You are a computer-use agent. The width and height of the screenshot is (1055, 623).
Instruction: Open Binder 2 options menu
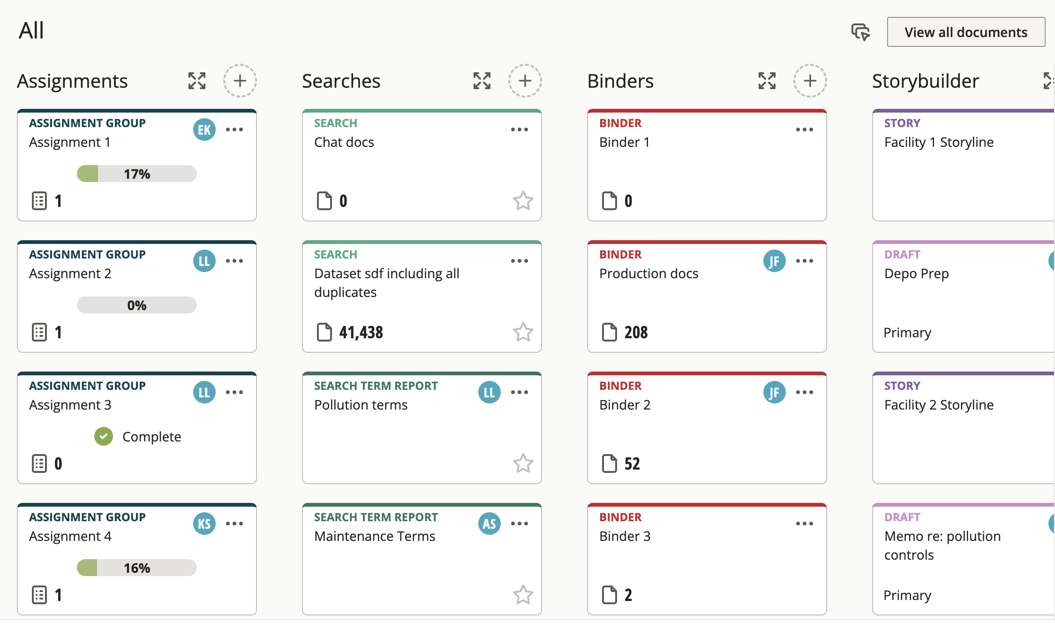(805, 392)
